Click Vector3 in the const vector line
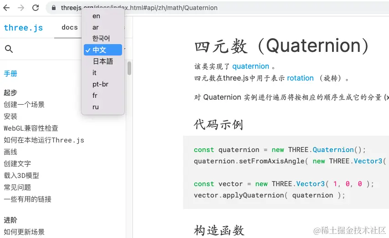This screenshot has height=238, width=389. point(310,184)
